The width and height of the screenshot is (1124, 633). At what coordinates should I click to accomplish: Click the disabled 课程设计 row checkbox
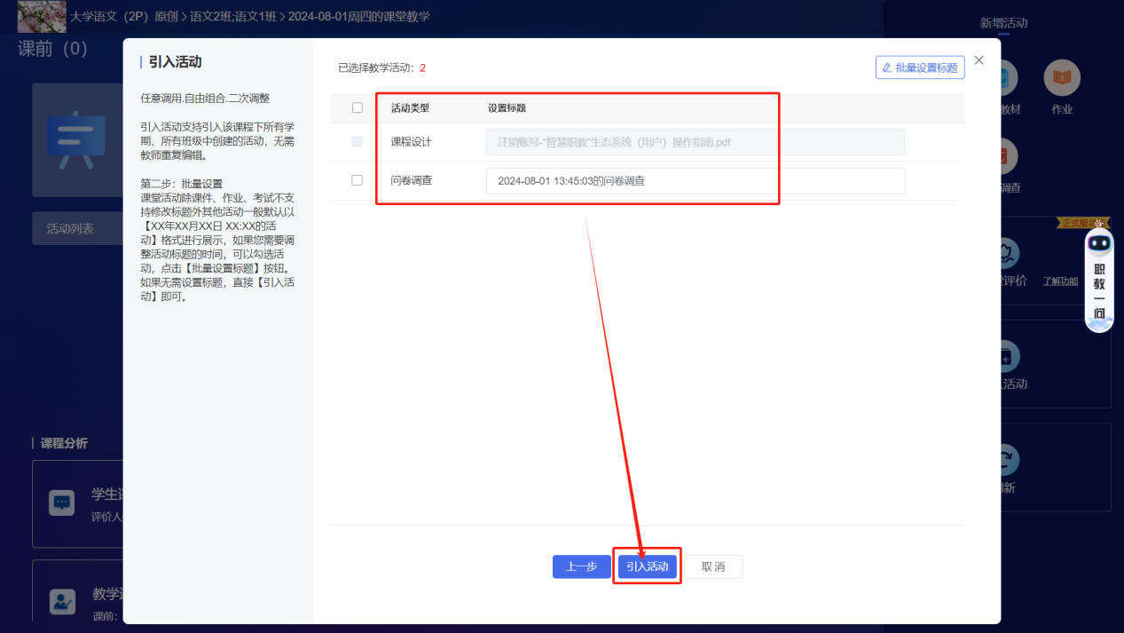coord(358,142)
